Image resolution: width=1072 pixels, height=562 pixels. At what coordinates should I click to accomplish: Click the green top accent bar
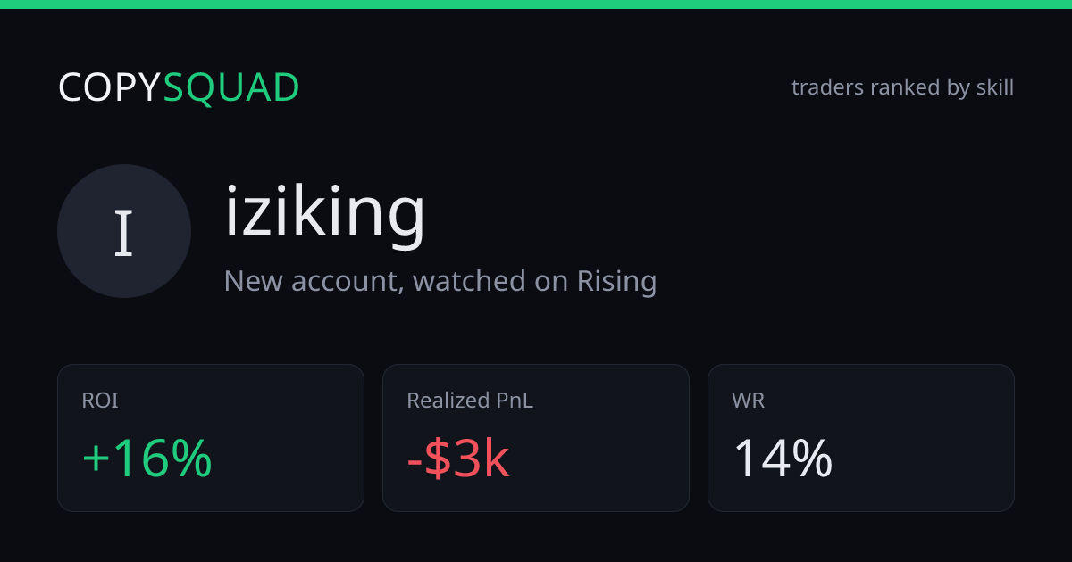click(536, 4)
